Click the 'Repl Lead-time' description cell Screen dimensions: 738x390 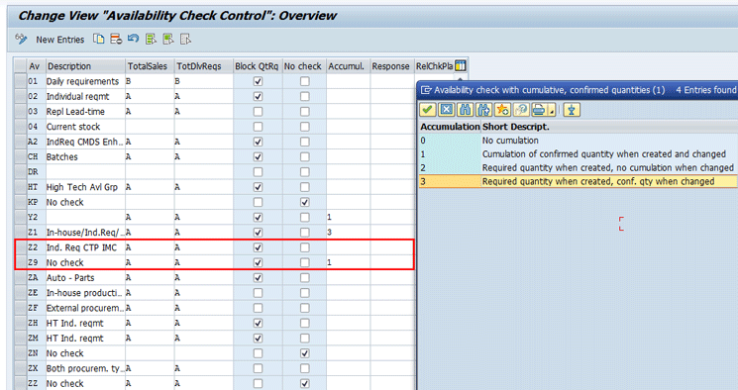click(x=85, y=112)
